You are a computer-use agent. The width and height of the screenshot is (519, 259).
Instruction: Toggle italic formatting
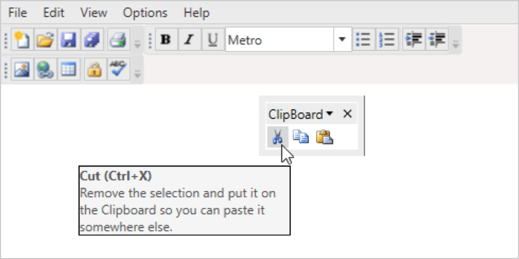click(189, 40)
